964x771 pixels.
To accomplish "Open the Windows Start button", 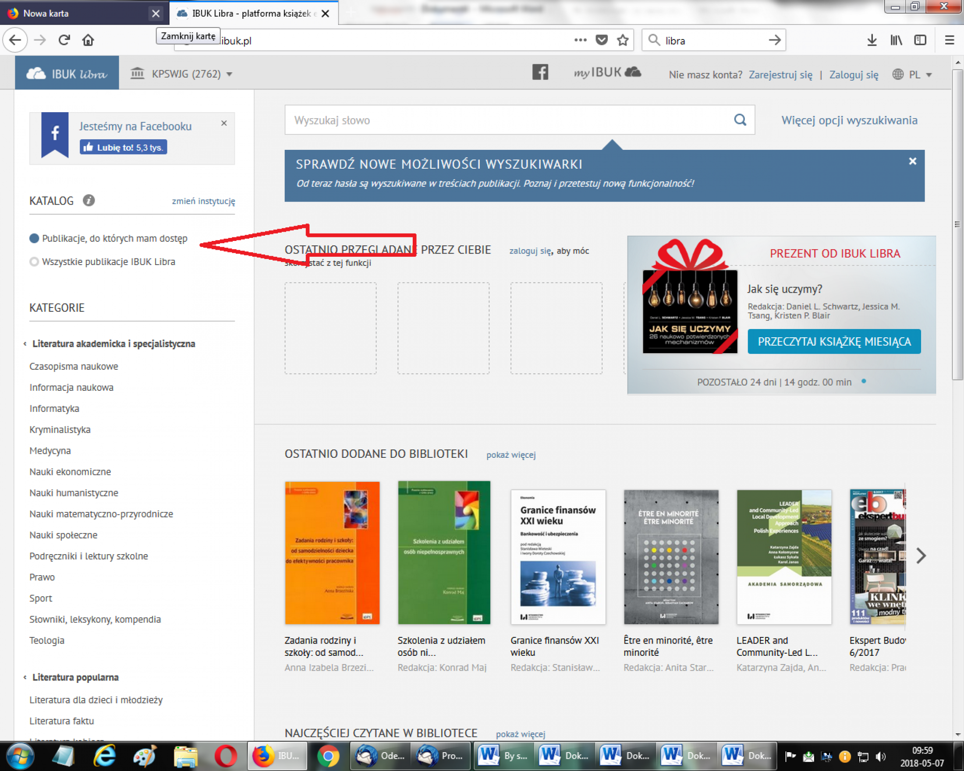I will (21, 756).
